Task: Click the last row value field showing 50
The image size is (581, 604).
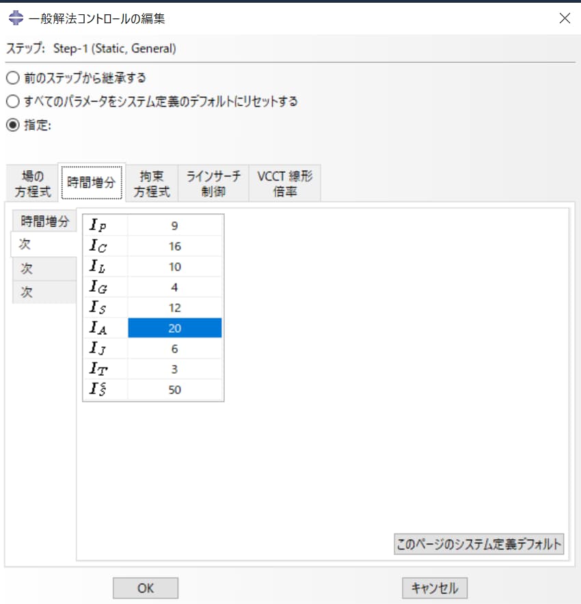Action: [x=174, y=389]
